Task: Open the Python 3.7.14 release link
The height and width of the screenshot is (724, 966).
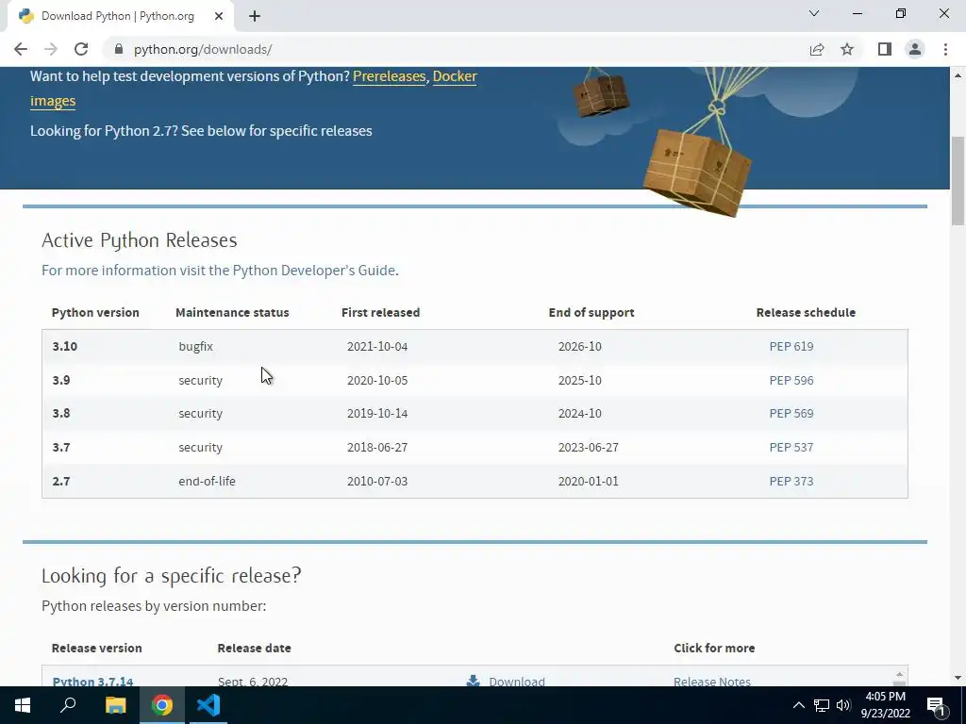Action: pos(93,681)
